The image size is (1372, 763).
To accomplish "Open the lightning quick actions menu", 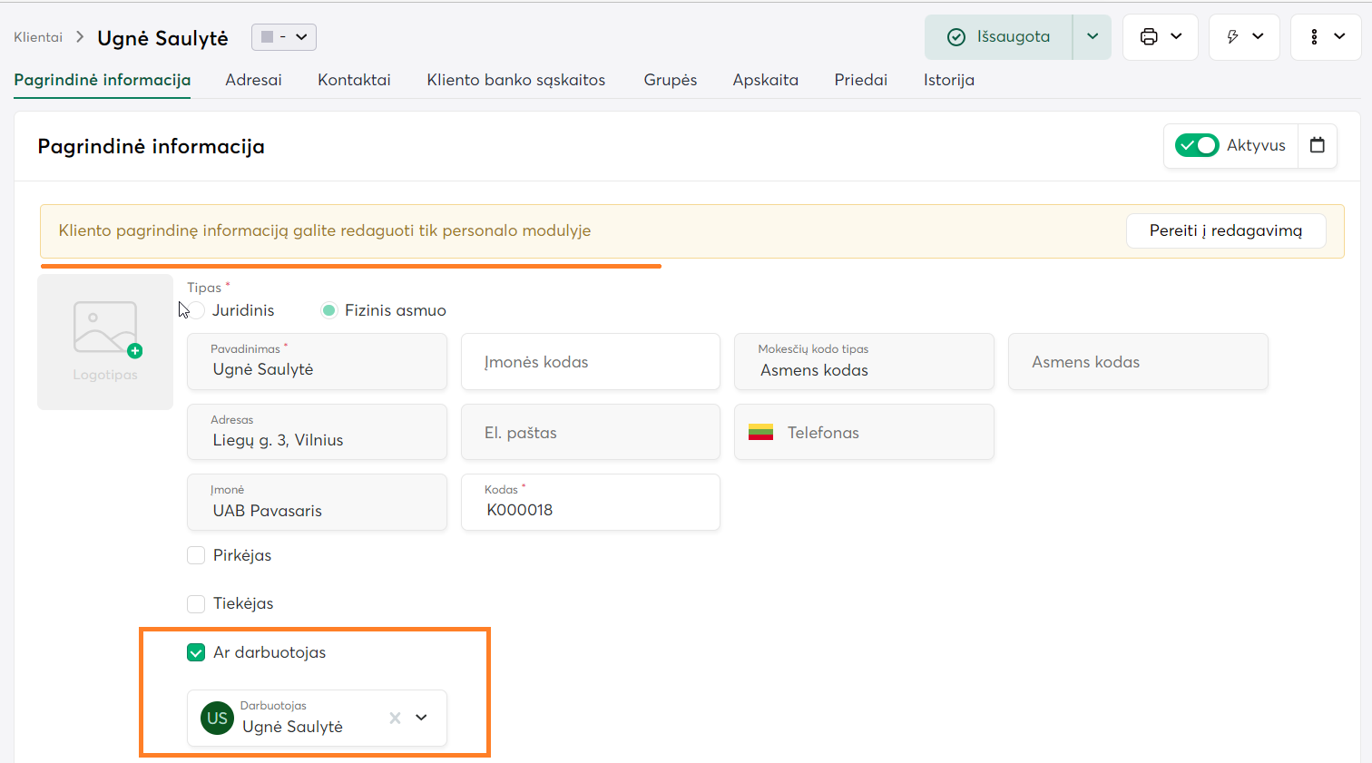I will 1244,37.
